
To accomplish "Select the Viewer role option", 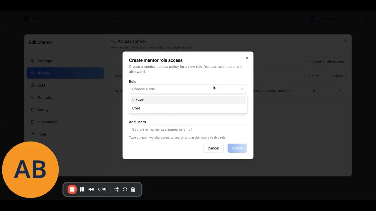I will [x=188, y=100].
